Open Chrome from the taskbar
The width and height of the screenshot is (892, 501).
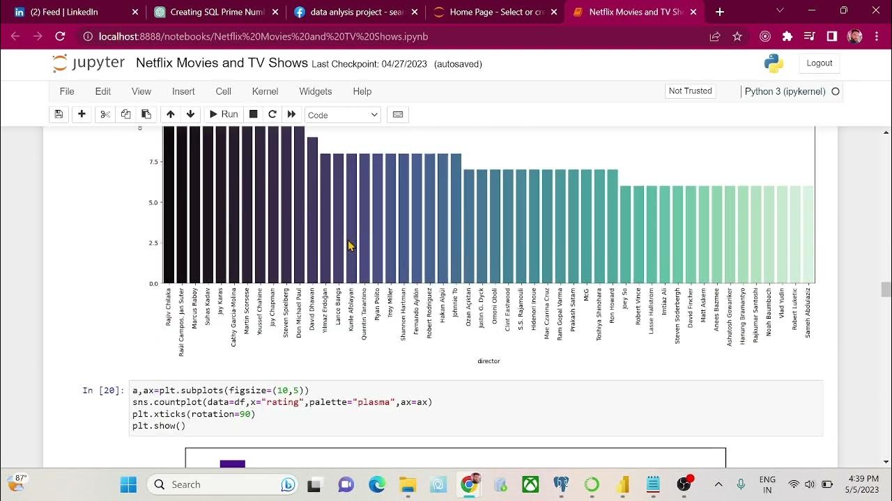tap(470, 484)
